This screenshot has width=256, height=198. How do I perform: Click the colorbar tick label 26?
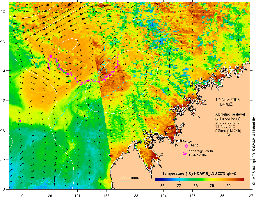(x=162, y=186)
